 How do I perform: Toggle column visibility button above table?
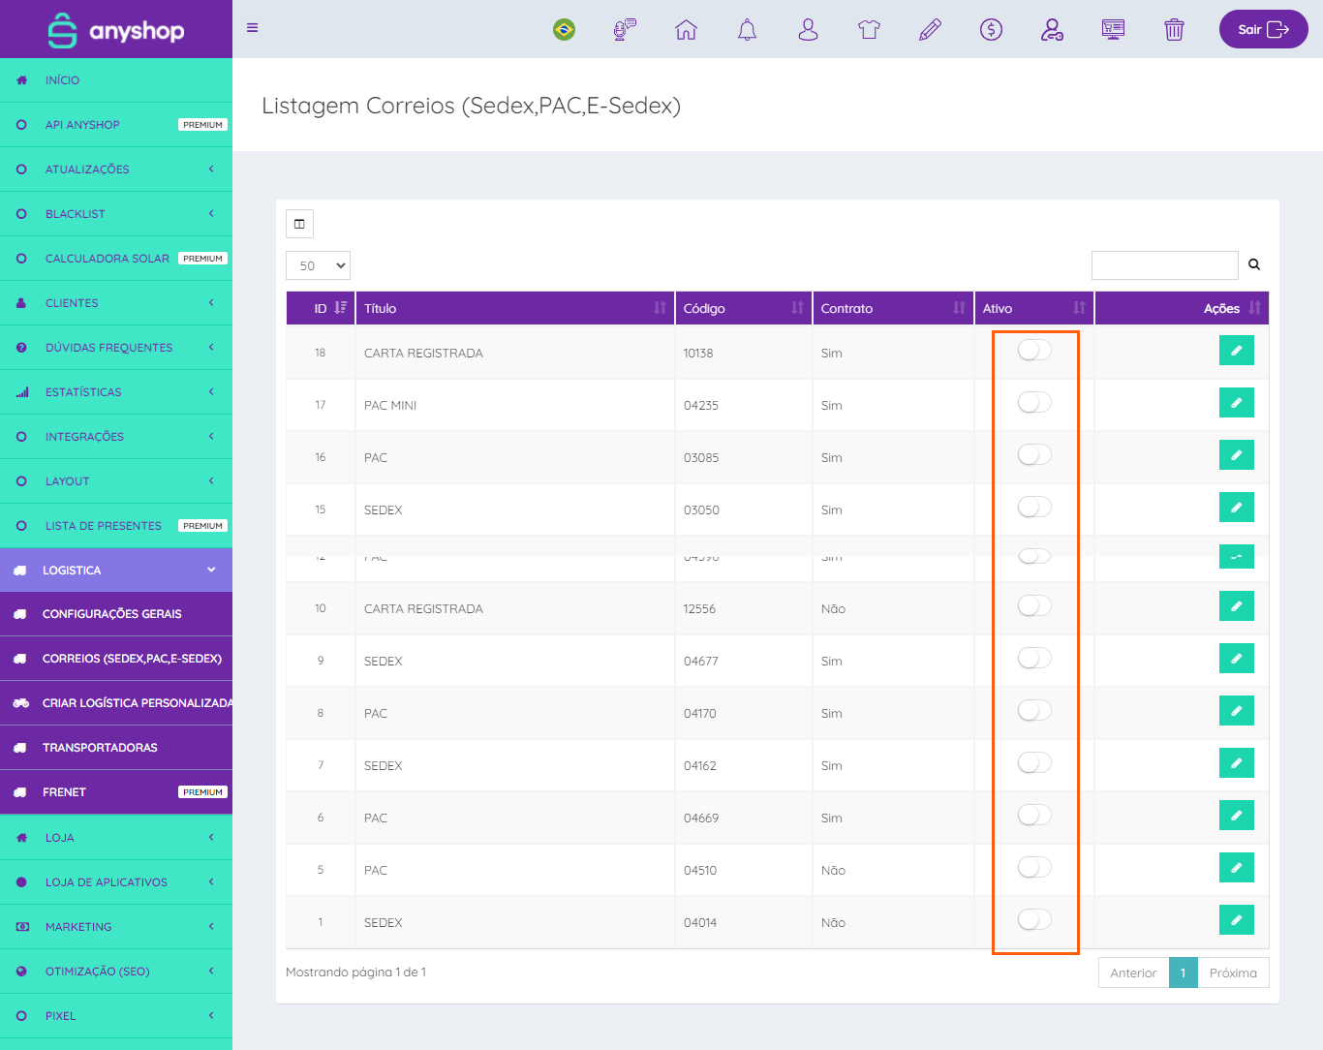[299, 224]
